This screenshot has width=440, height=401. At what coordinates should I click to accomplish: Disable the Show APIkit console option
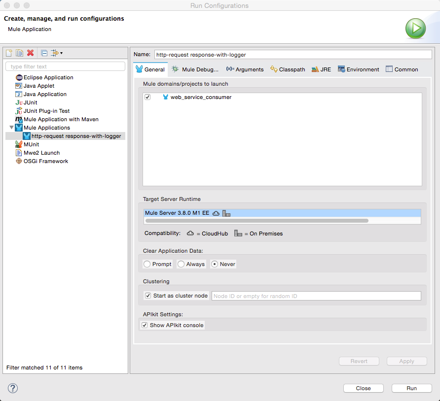[145, 325]
